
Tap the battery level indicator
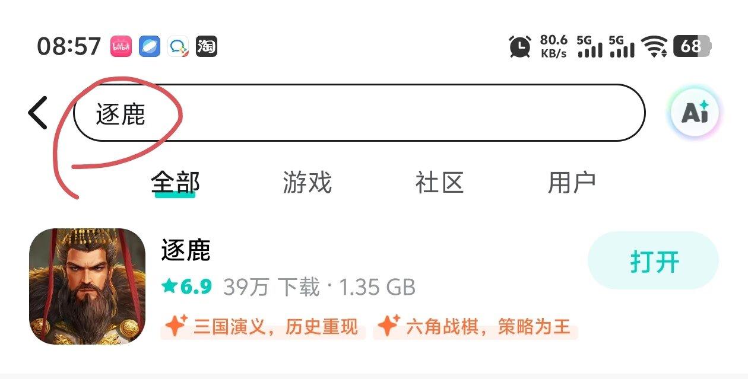point(692,46)
